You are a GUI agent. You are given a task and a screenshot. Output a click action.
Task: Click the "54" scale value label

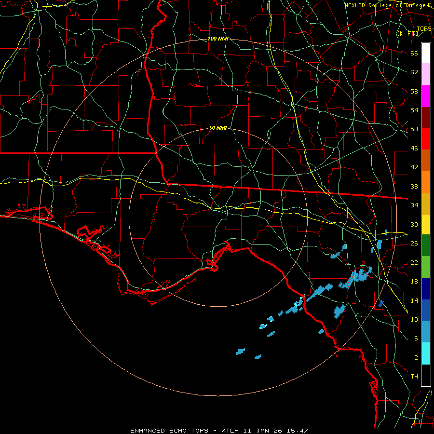pyautogui.click(x=414, y=110)
